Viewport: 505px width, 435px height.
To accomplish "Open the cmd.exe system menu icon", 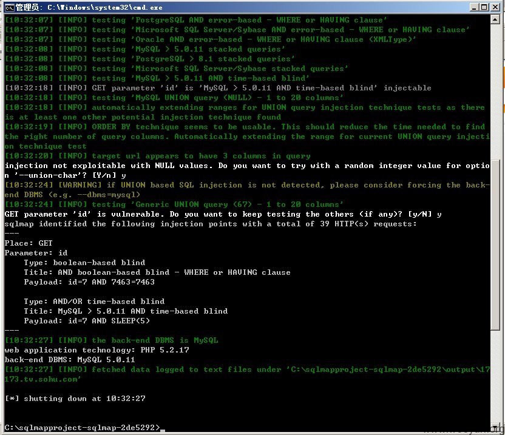I will click(9, 7).
